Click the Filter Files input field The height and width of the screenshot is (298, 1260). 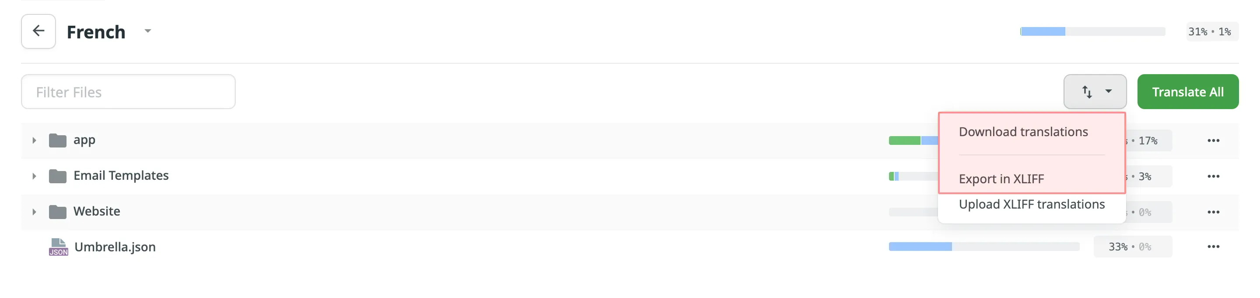[127, 91]
